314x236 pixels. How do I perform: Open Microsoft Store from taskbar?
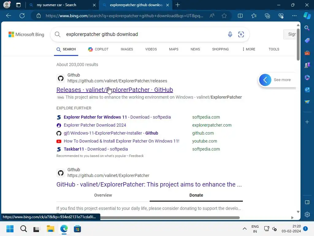tap(77, 229)
